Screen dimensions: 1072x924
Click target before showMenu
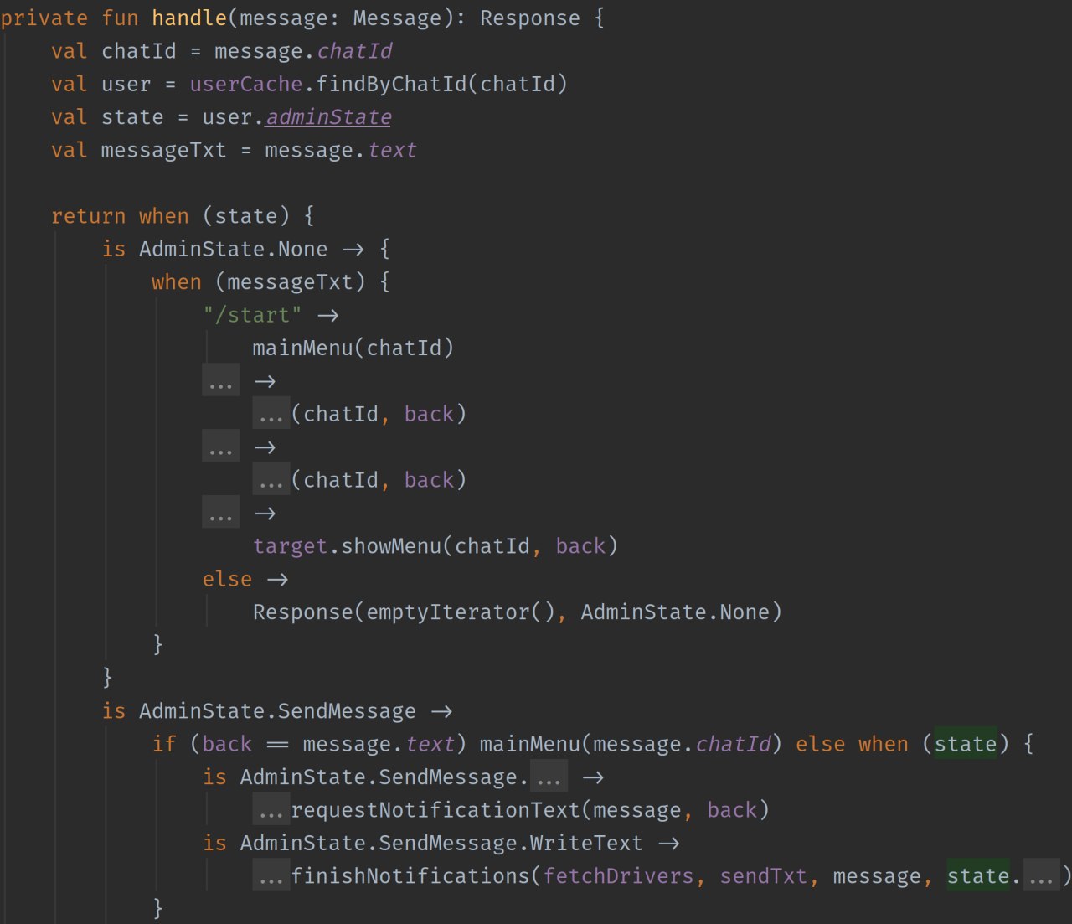(291, 546)
